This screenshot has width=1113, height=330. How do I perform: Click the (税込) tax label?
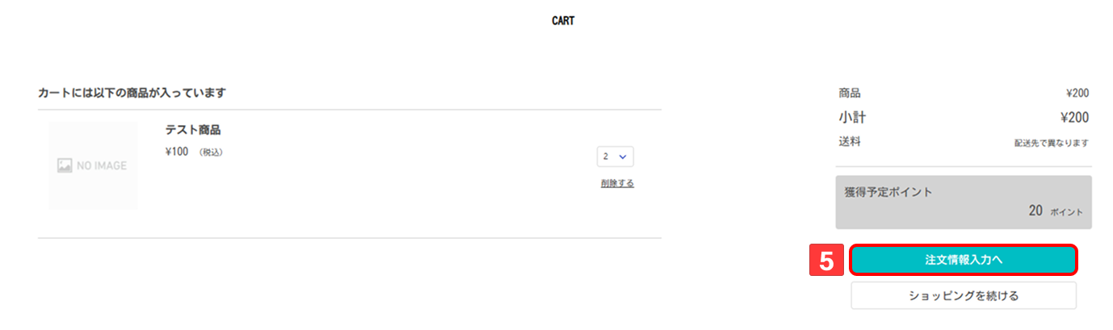click(210, 152)
